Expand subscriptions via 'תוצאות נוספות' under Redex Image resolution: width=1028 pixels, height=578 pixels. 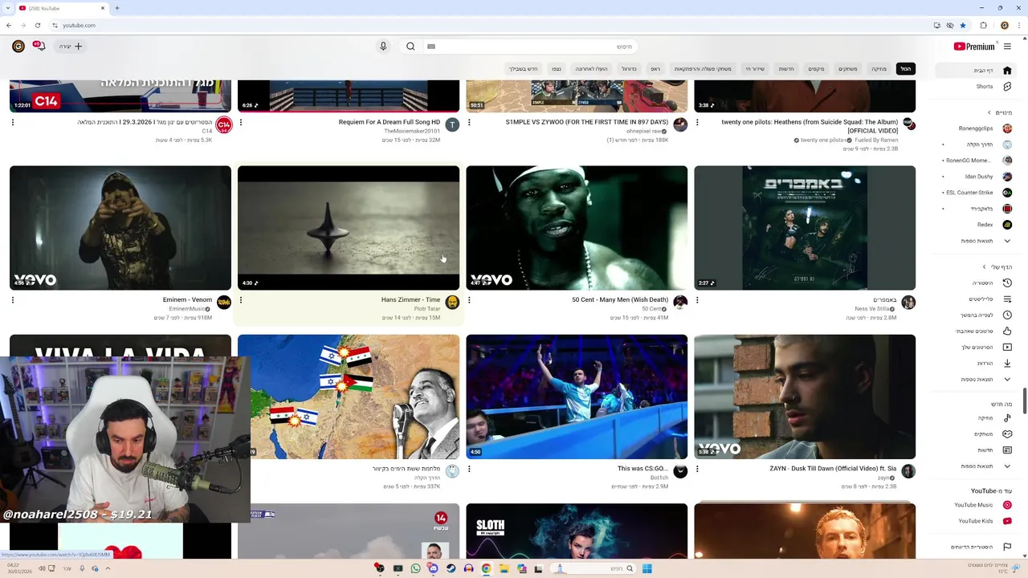pos(977,241)
